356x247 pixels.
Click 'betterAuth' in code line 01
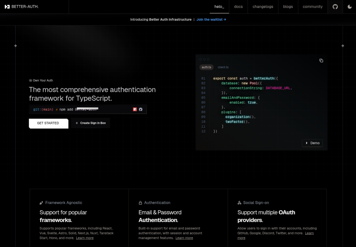click(x=264, y=78)
